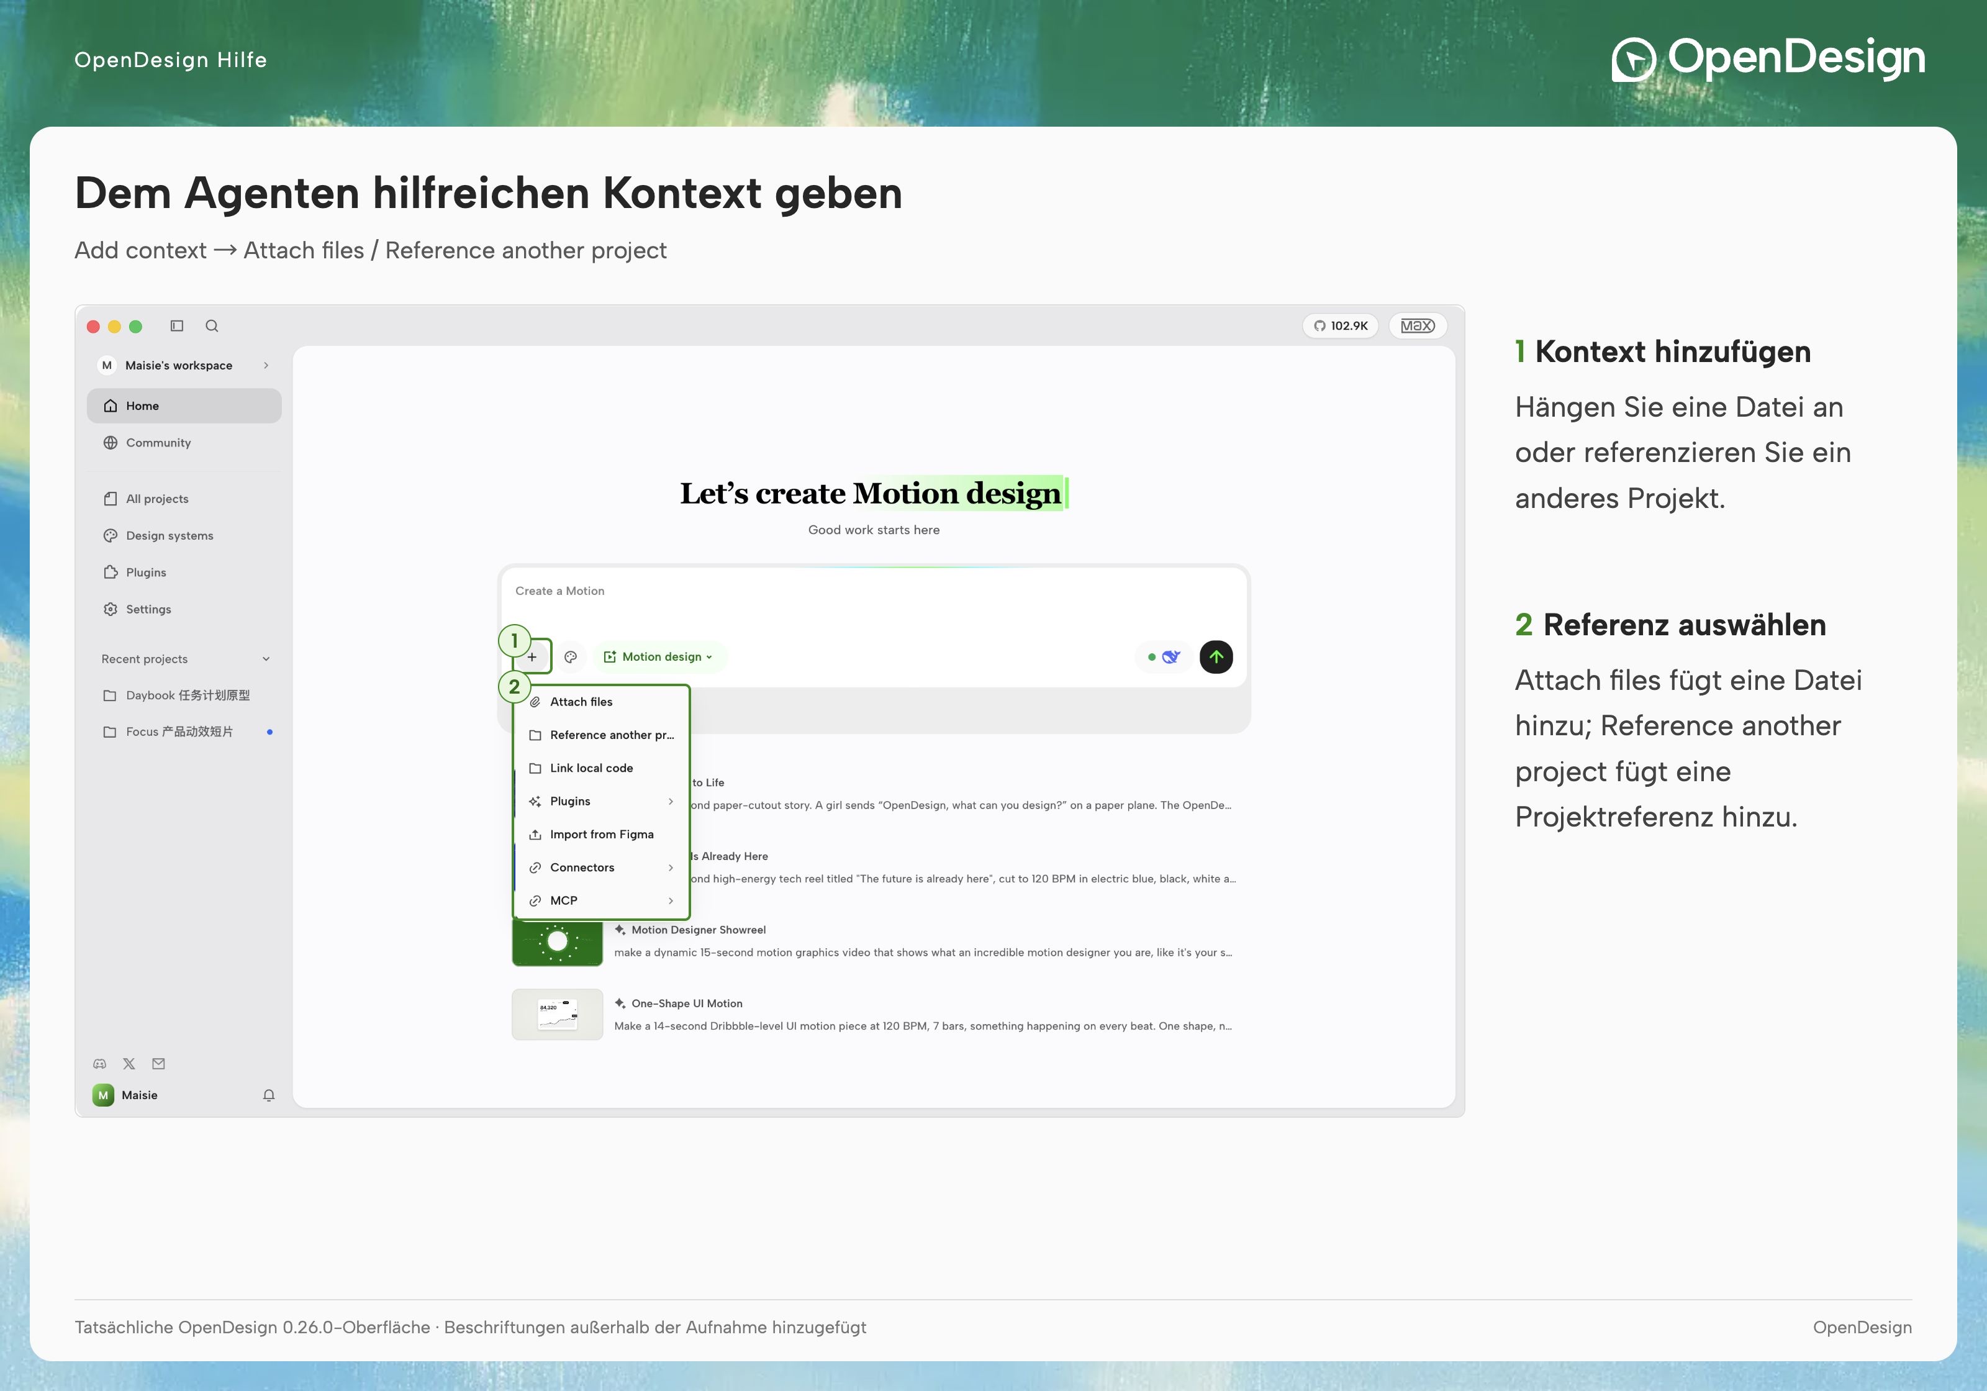Open Maisie's user profile
The width and height of the screenshot is (1987, 1391).
(x=126, y=1095)
